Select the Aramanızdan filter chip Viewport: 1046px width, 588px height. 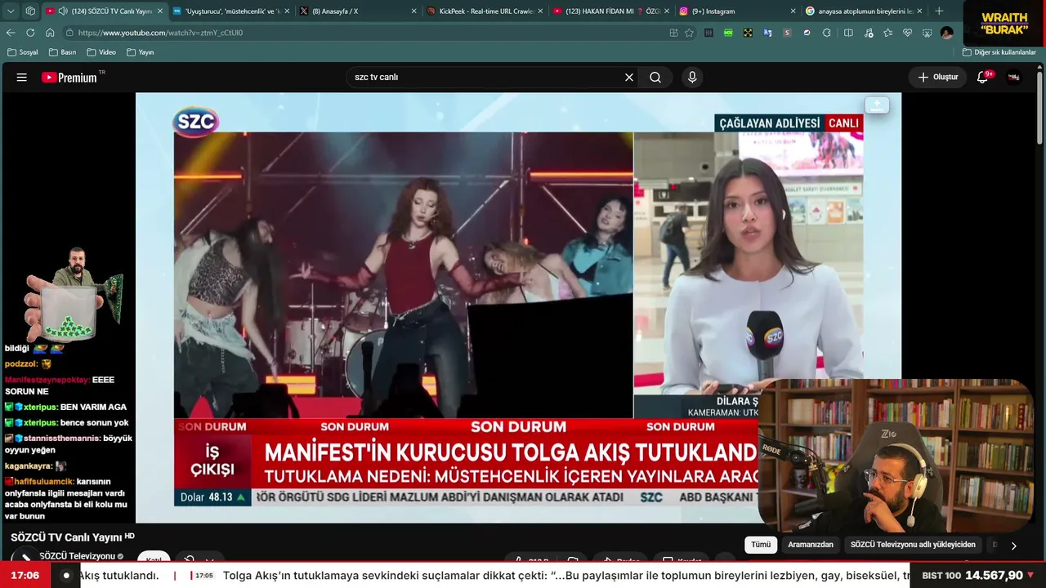[811, 545]
